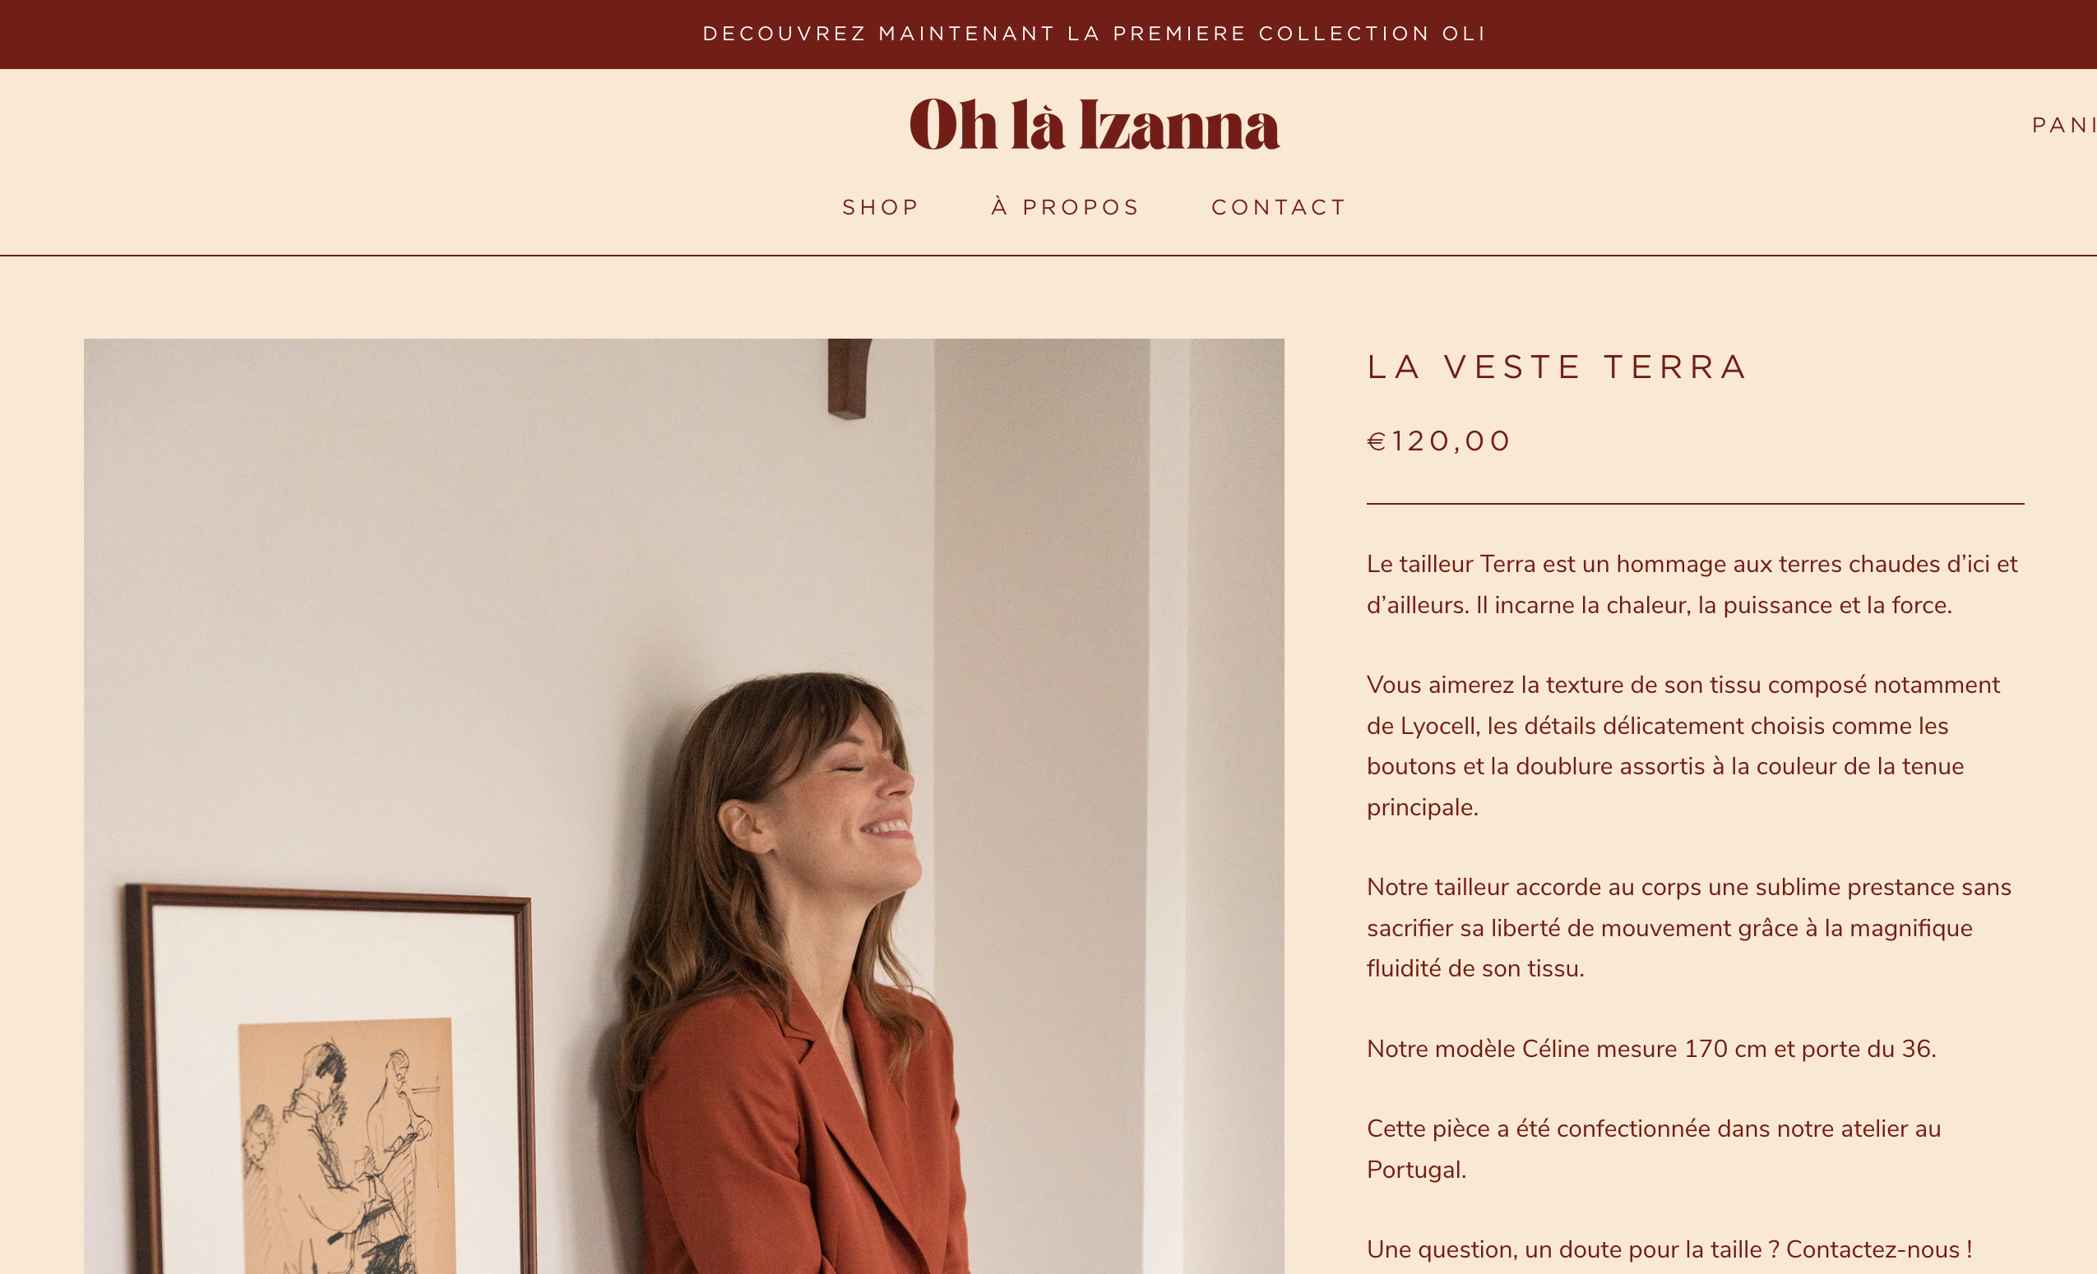Click the LA VESTE TERRA product title
The image size is (2097, 1274).
pos(1557,367)
